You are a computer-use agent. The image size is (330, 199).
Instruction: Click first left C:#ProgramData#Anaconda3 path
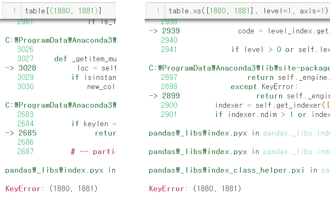click(x=61, y=40)
